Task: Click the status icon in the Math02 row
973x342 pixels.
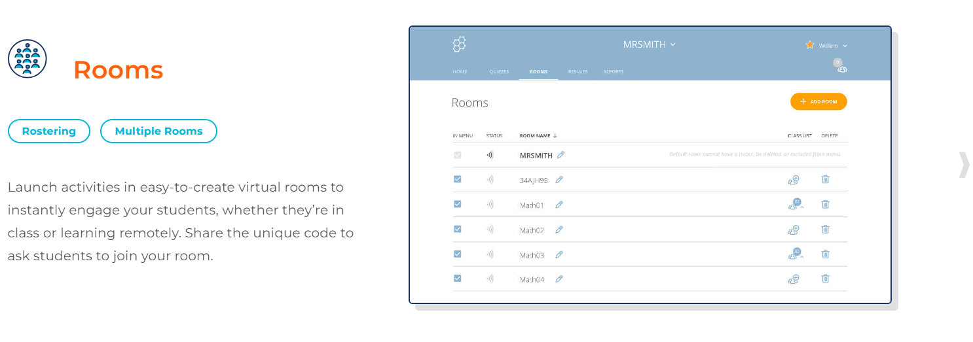Action: (x=490, y=230)
